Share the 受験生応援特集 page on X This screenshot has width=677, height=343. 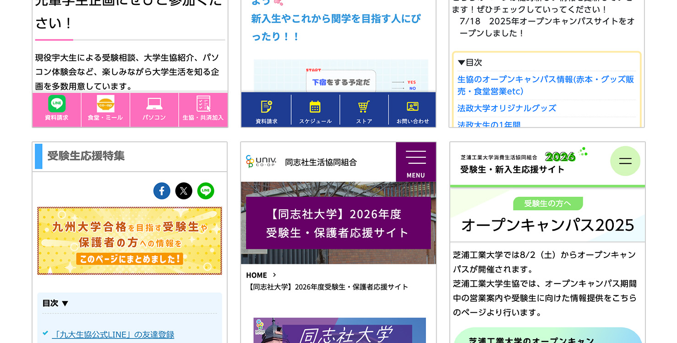(x=184, y=191)
